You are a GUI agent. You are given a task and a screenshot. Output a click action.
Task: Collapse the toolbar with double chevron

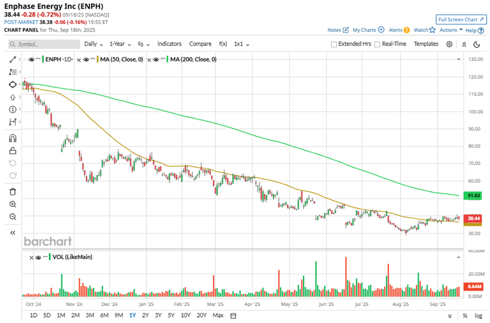(x=464, y=45)
